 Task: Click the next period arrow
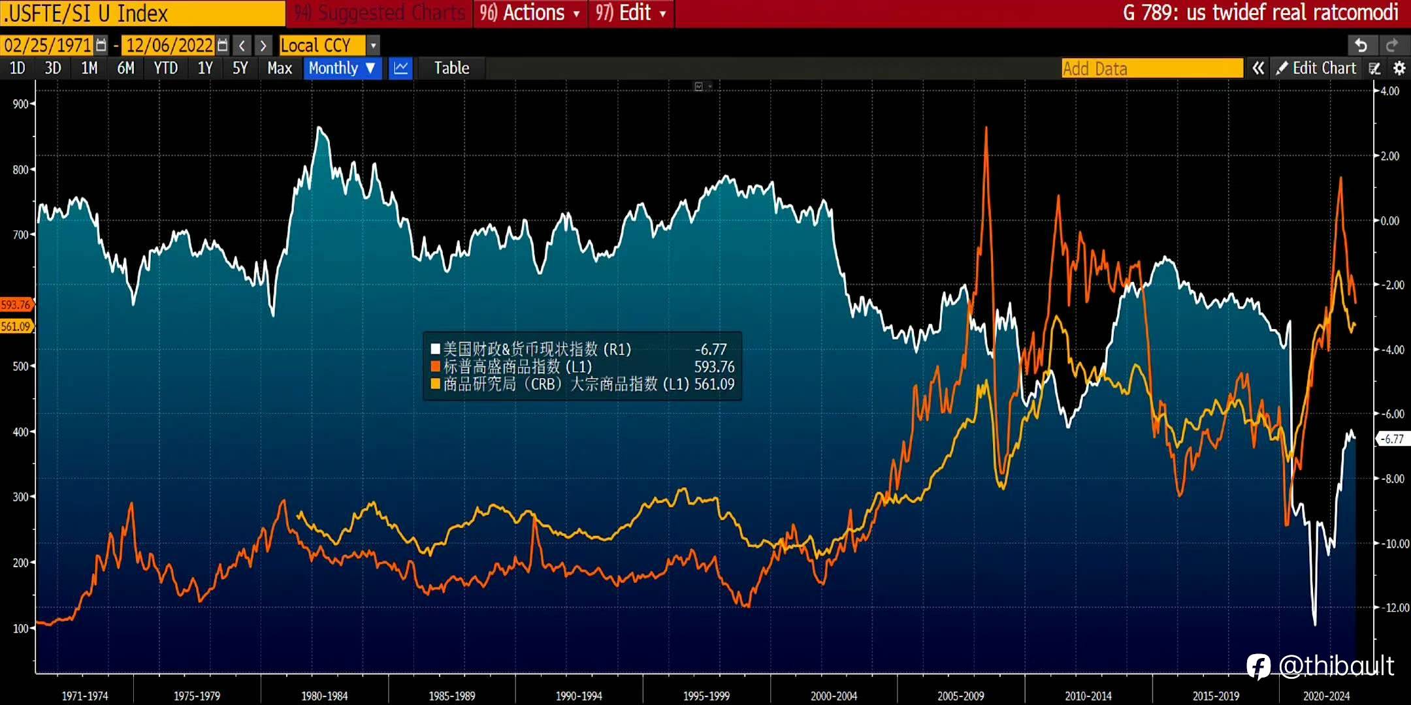(x=263, y=45)
